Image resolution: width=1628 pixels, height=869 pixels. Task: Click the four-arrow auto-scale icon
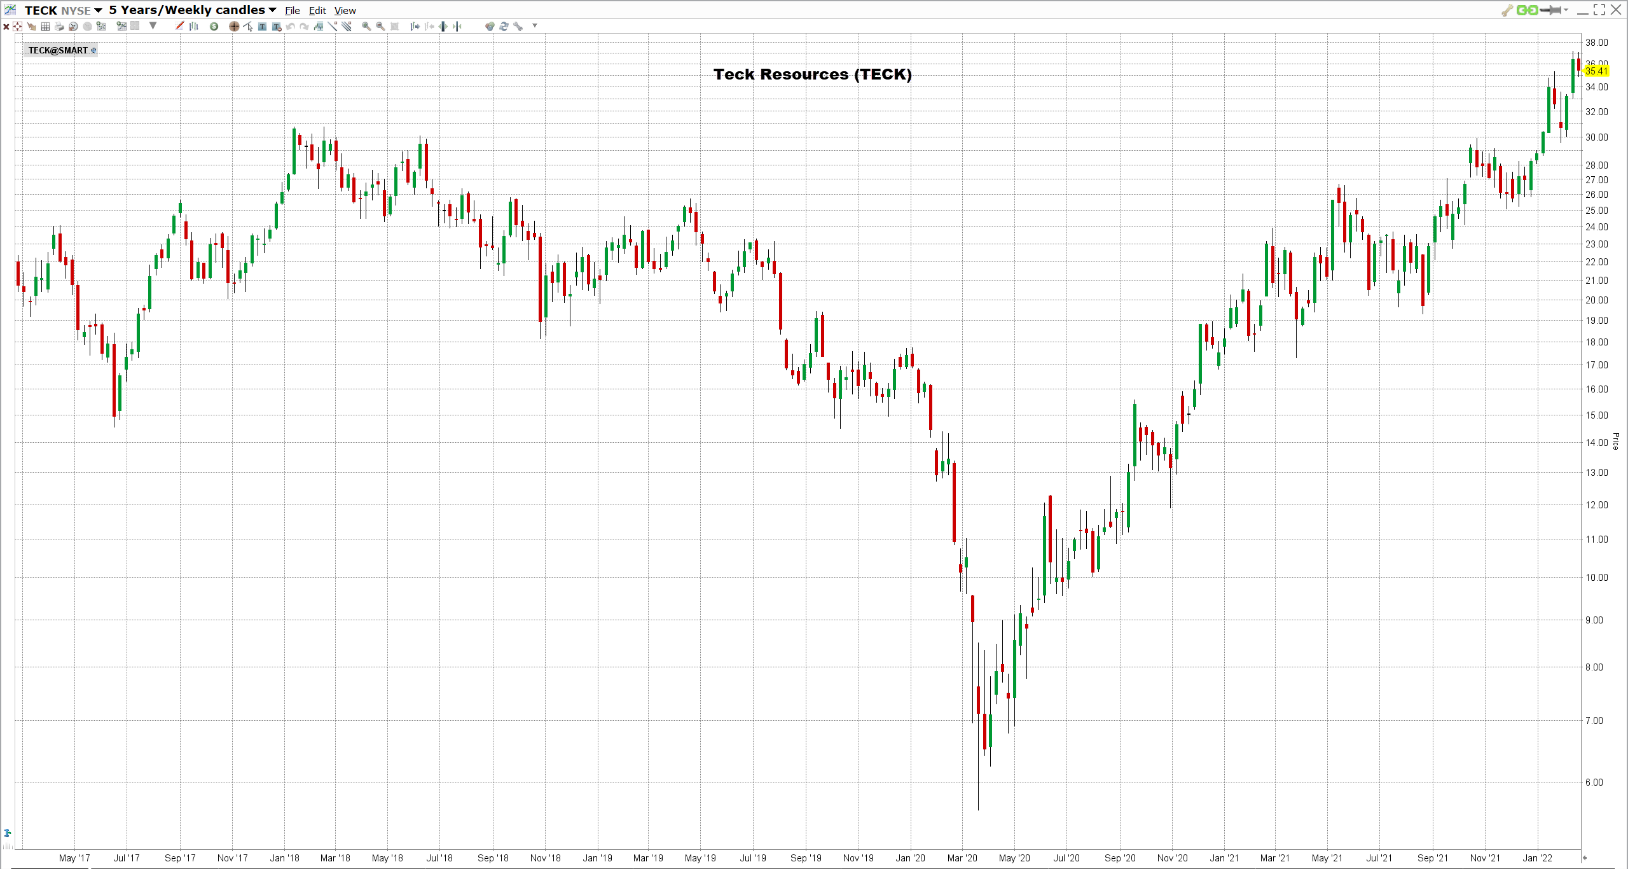coord(17,26)
